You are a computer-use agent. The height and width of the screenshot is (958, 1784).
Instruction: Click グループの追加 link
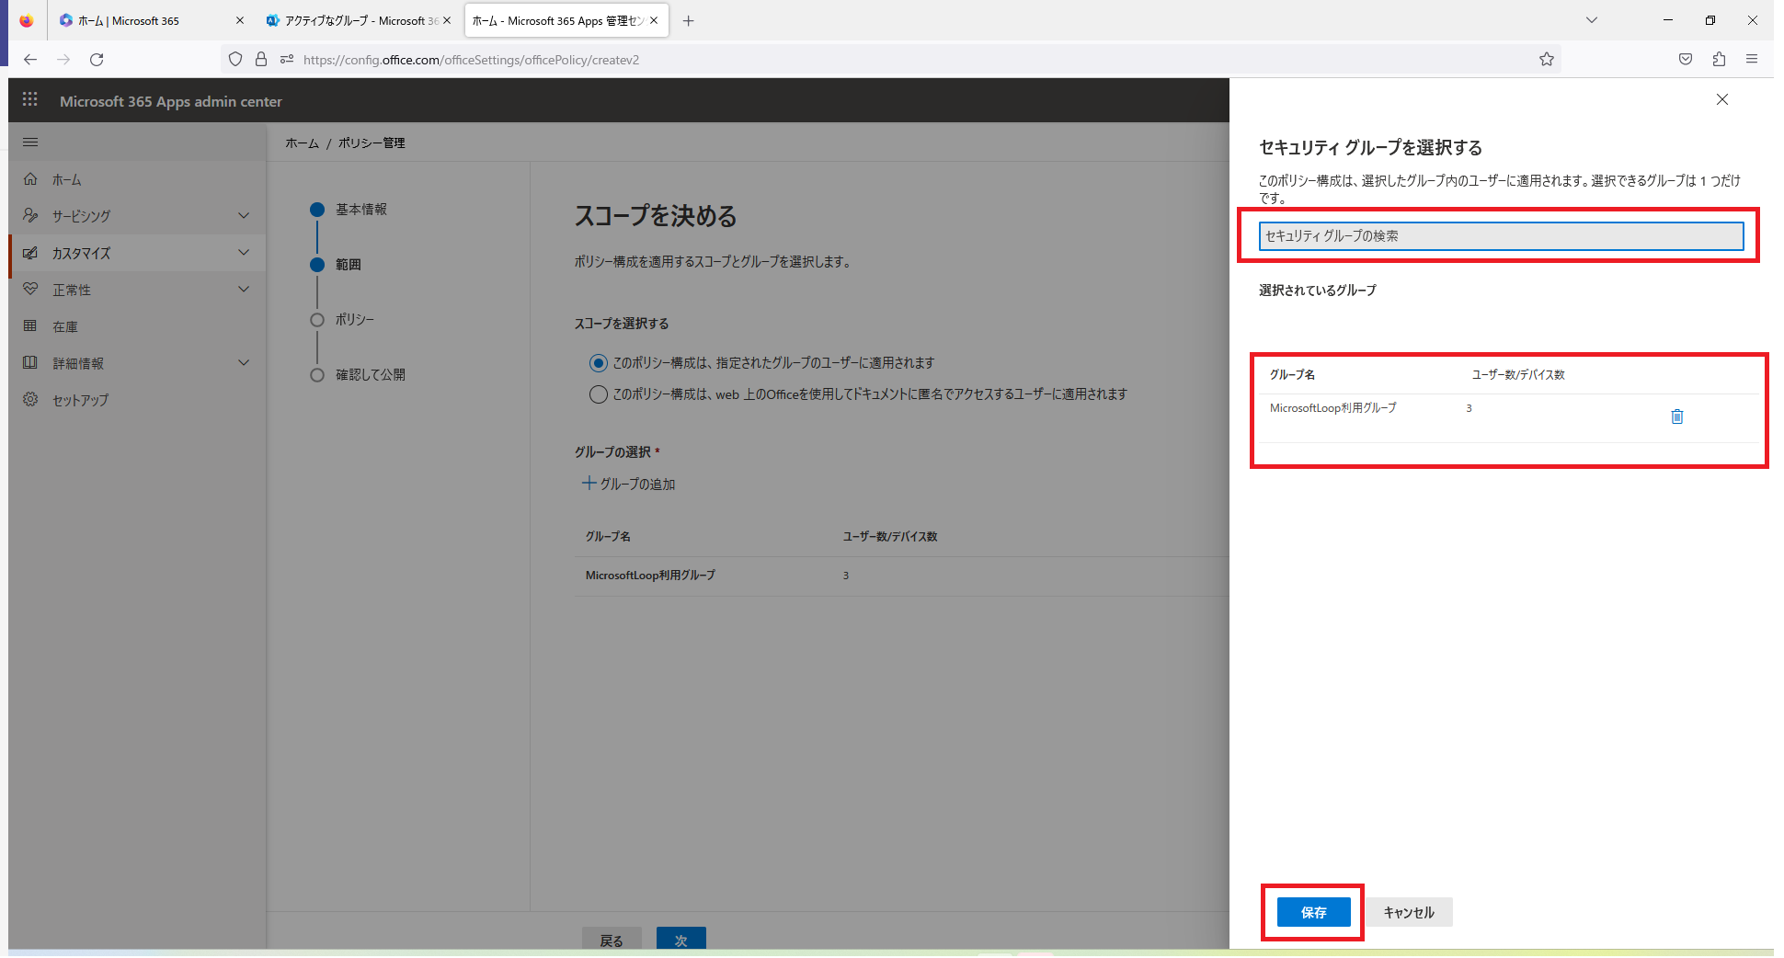(629, 484)
